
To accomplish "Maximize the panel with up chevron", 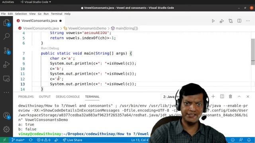I will pyautogui.click(x=239, y=97).
